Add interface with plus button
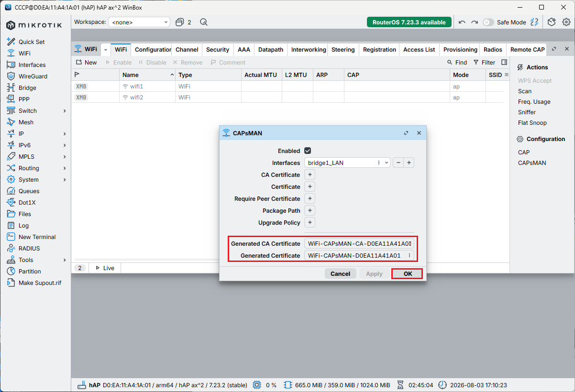 point(409,163)
